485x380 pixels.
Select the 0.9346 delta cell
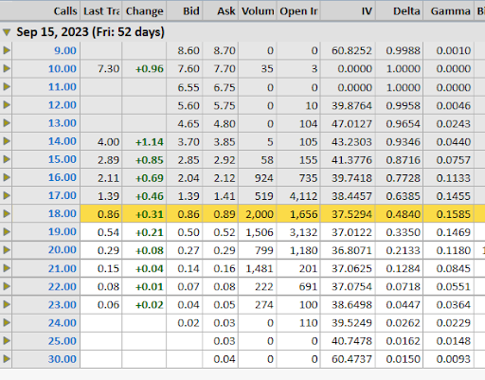coord(400,141)
